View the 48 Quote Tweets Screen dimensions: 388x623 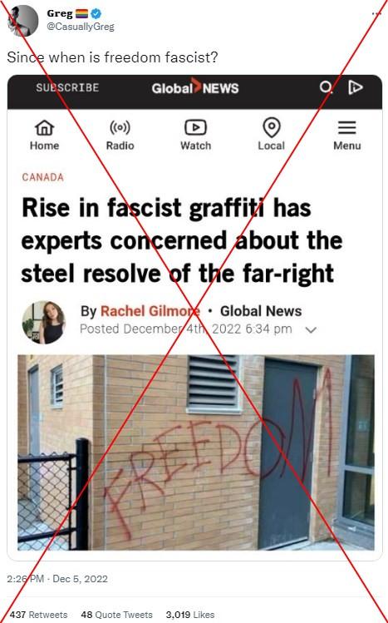point(116,615)
